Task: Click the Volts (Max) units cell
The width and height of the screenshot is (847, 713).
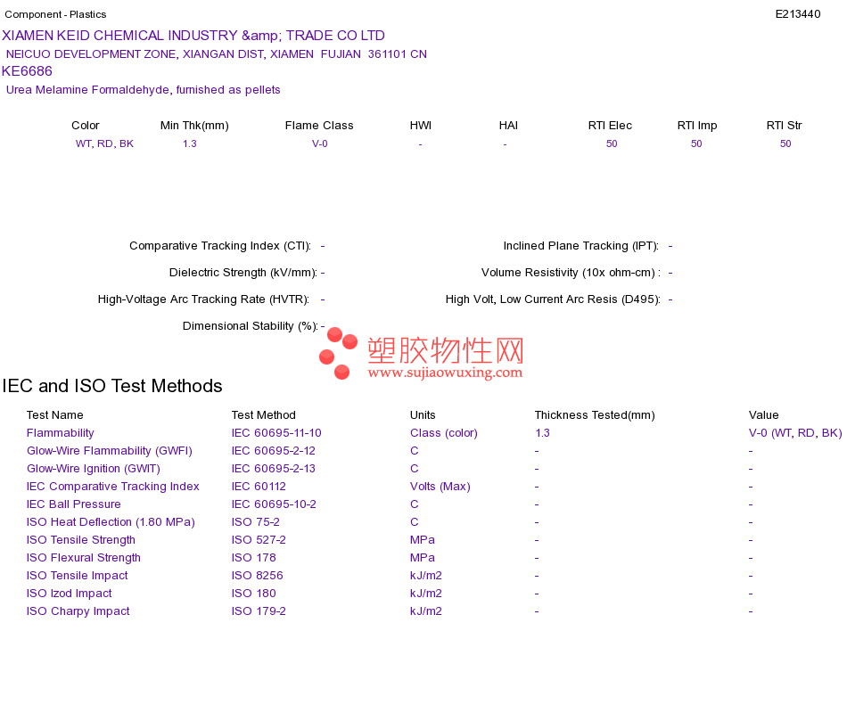Action: (440, 487)
